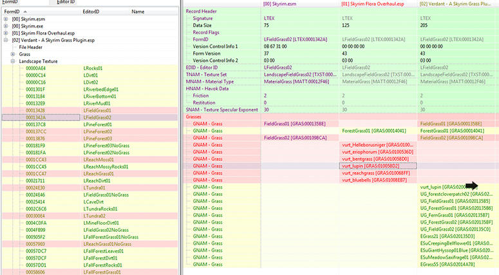Select record 000300E4 LTundra02

[x=89, y=216]
